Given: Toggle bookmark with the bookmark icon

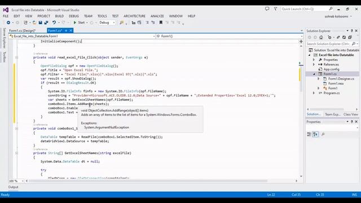Looking at the screenshot, I should 161,23.
